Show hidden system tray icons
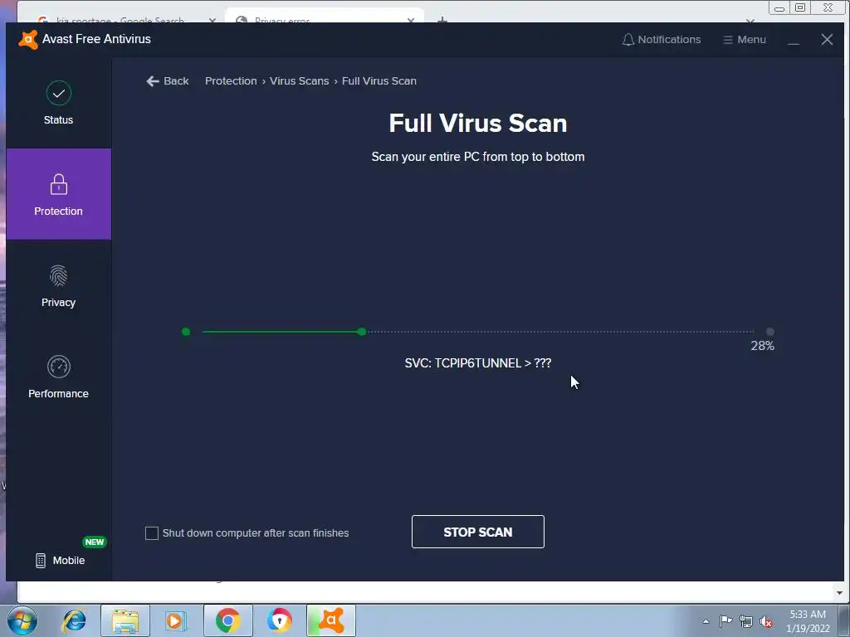 pos(706,621)
